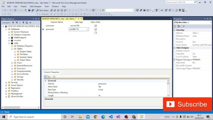Screen dimensions: 213x120
Task: Open the Help menu
Action: 64,6
